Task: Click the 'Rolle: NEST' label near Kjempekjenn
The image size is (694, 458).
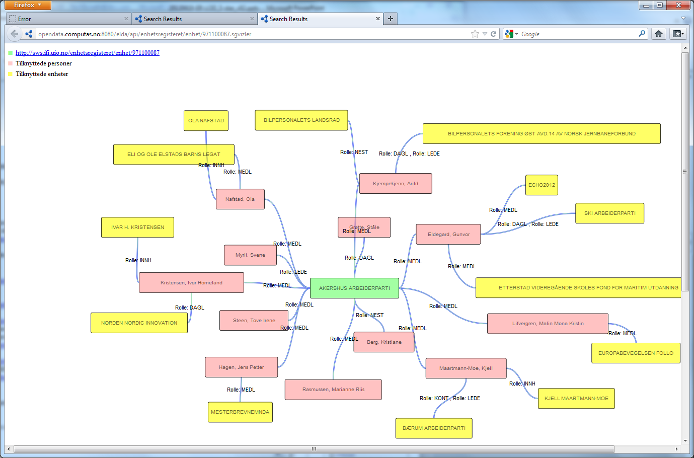Action: pyautogui.click(x=354, y=152)
